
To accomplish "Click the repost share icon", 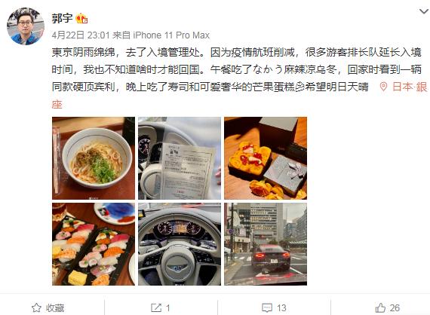I will click(156, 308).
